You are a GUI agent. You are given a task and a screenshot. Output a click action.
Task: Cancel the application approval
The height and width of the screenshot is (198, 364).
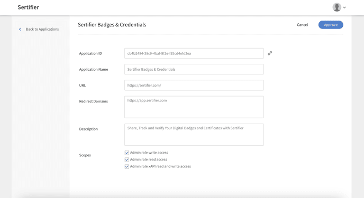pyautogui.click(x=302, y=25)
